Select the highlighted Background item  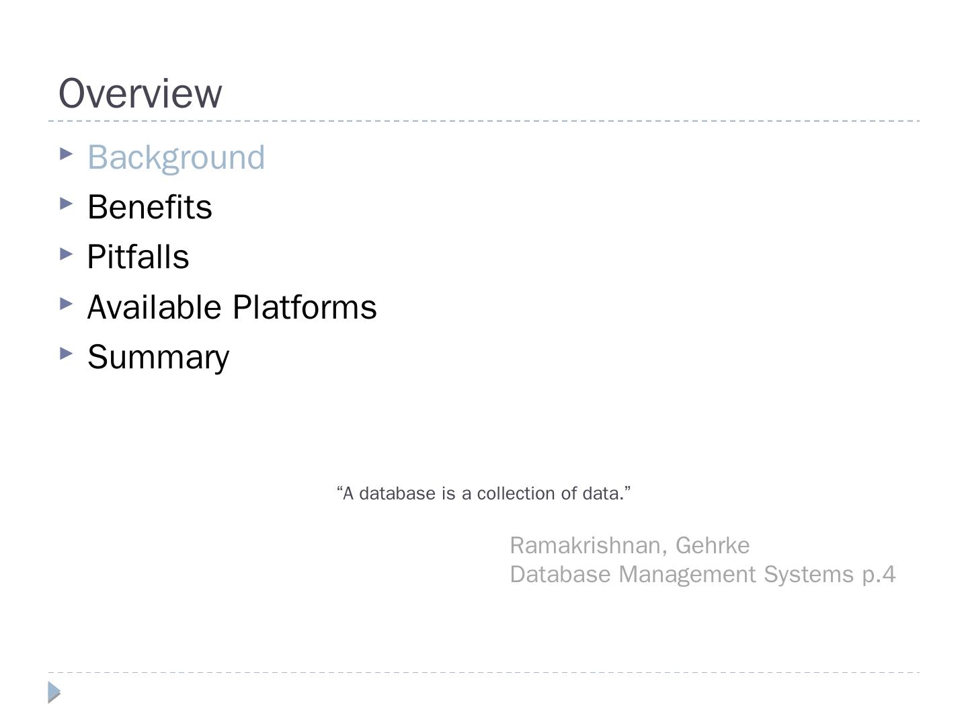click(x=176, y=157)
